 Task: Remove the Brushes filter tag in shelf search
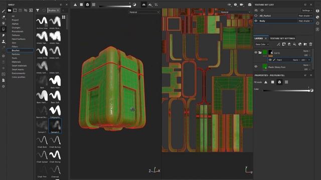(x=58, y=10)
